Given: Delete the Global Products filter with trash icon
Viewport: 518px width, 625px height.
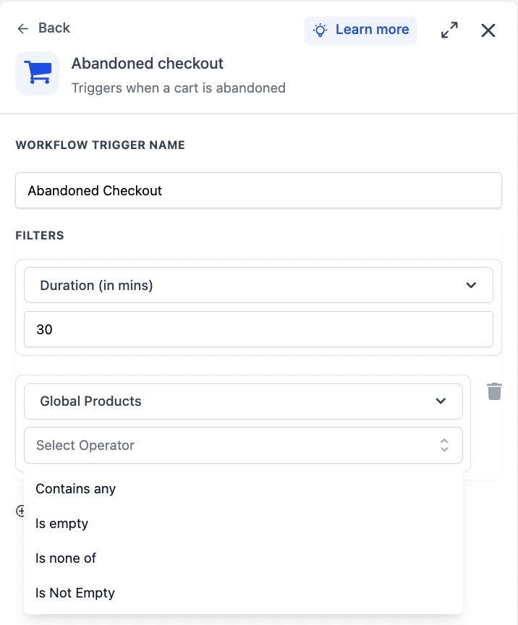Looking at the screenshot, I should 494,391.
